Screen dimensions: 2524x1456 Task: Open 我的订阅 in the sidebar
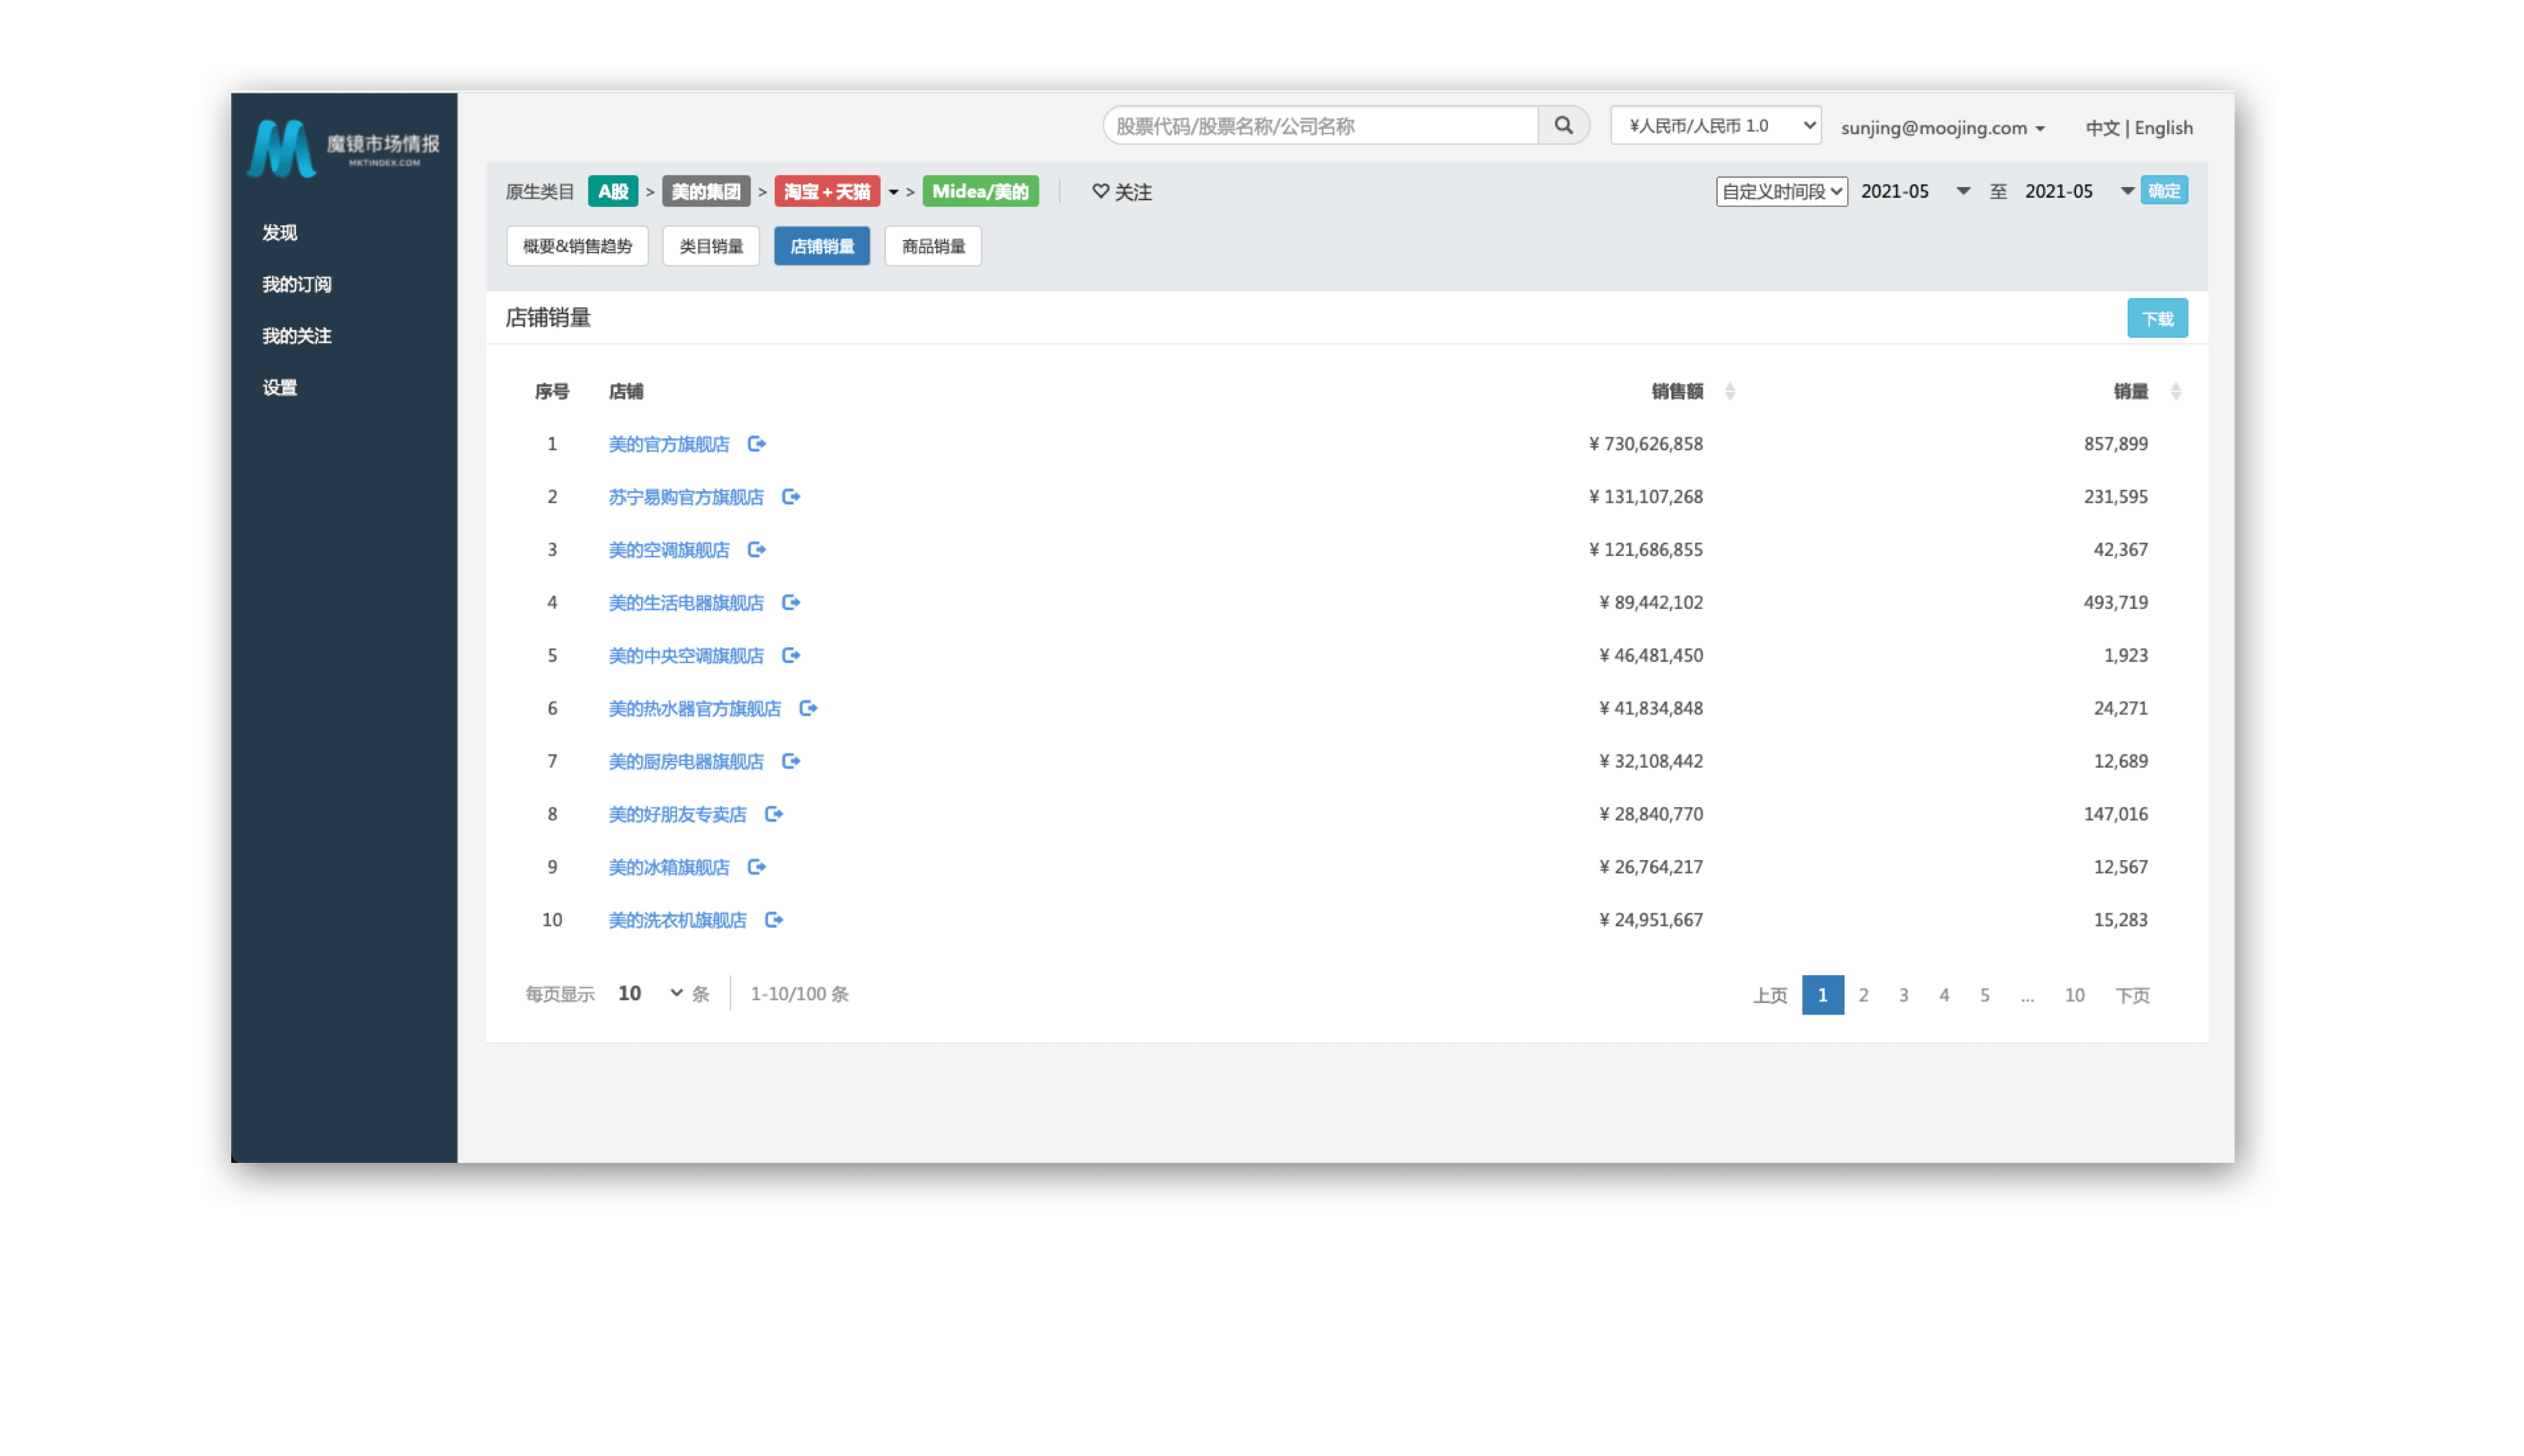[297, 285]
